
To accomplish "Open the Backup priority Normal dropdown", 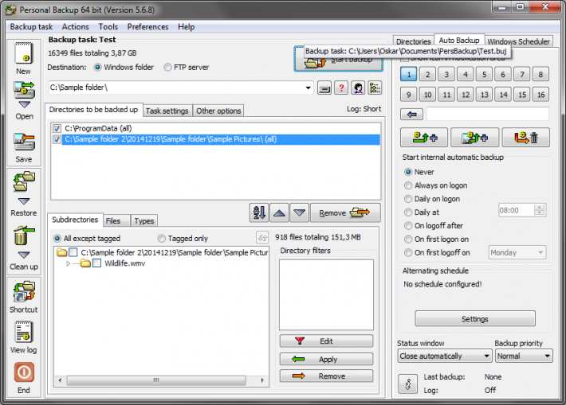I will [x=524, y=356].
